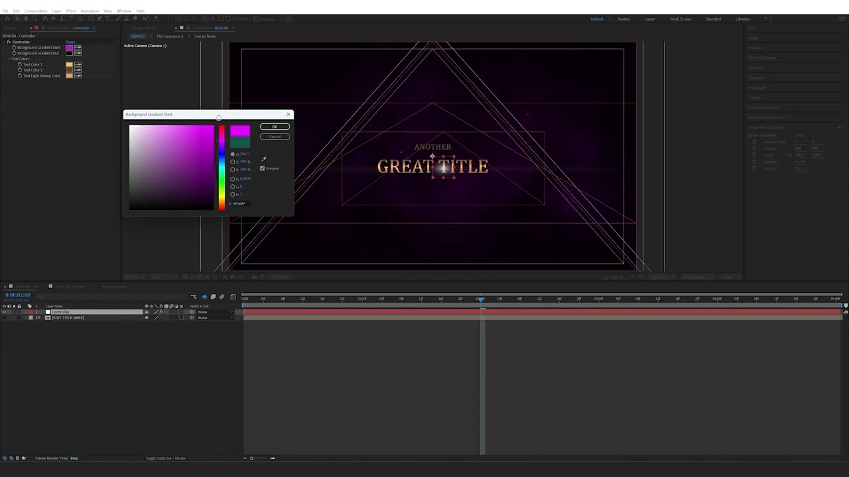Toggle stopwatch for Text Color 2
Image resolution: width=849 pixels, height=477 pixels.
coord(20,70)
